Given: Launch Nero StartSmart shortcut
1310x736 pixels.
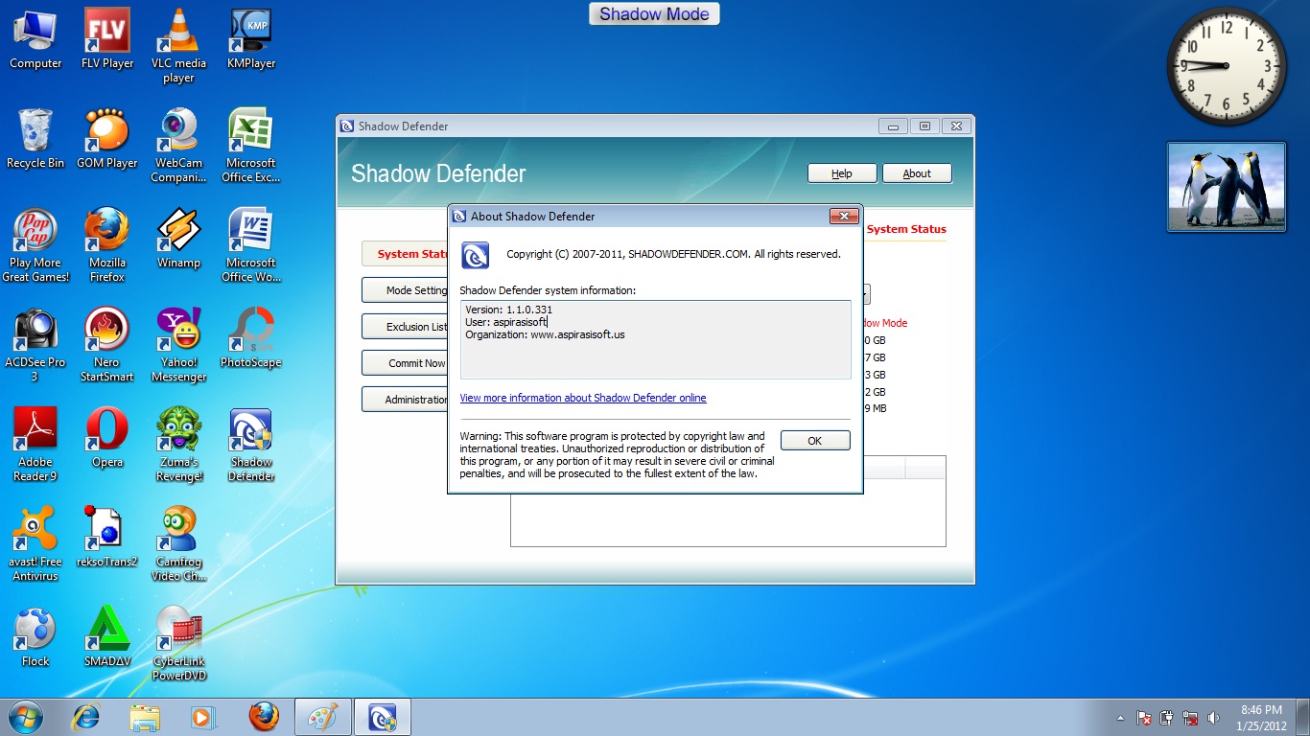Looking at the screenshot, I should click(x=107, y=345).
